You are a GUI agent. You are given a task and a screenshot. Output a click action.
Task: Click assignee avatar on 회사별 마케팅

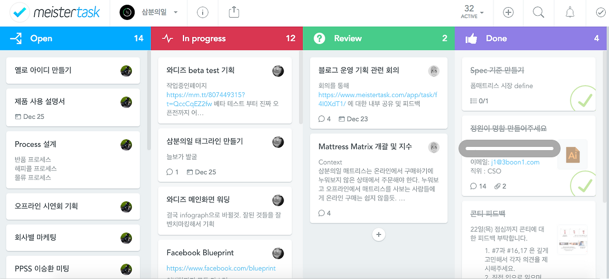coord(126,238)
